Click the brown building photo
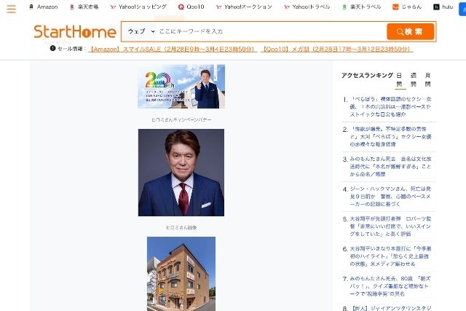 (181, 274)
